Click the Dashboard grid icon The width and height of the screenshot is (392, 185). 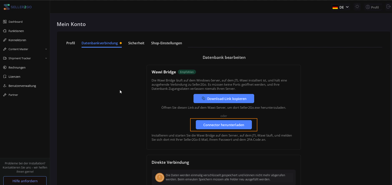coord(5,22)
